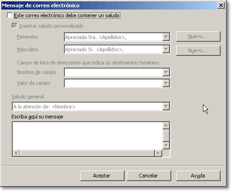Expand the 'Valor de campo' dropdown
This screenshot has height=191, width=231.
(166, 83)
